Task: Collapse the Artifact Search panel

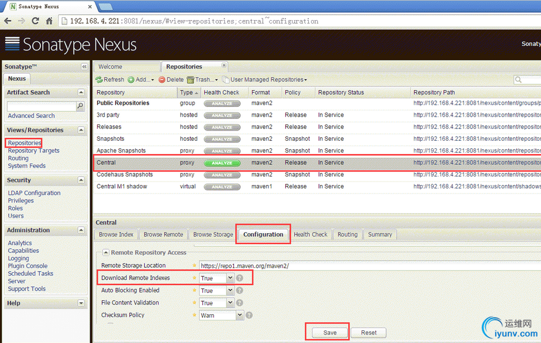Action: [x=80, y=92]
